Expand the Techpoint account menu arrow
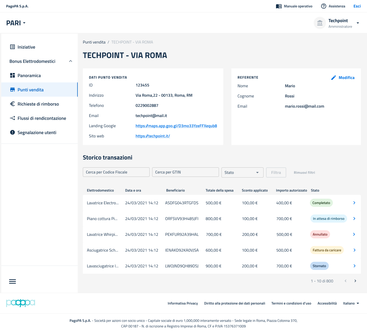Viewport: 367px width, 333px height. pyautogui.click(x=358, y=23)
